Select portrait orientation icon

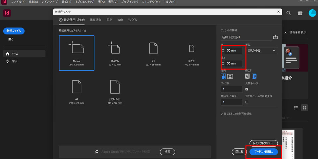point(223,76)
